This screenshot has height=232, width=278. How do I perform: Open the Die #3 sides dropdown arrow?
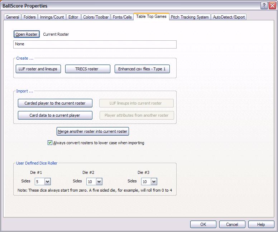point(154,181)
